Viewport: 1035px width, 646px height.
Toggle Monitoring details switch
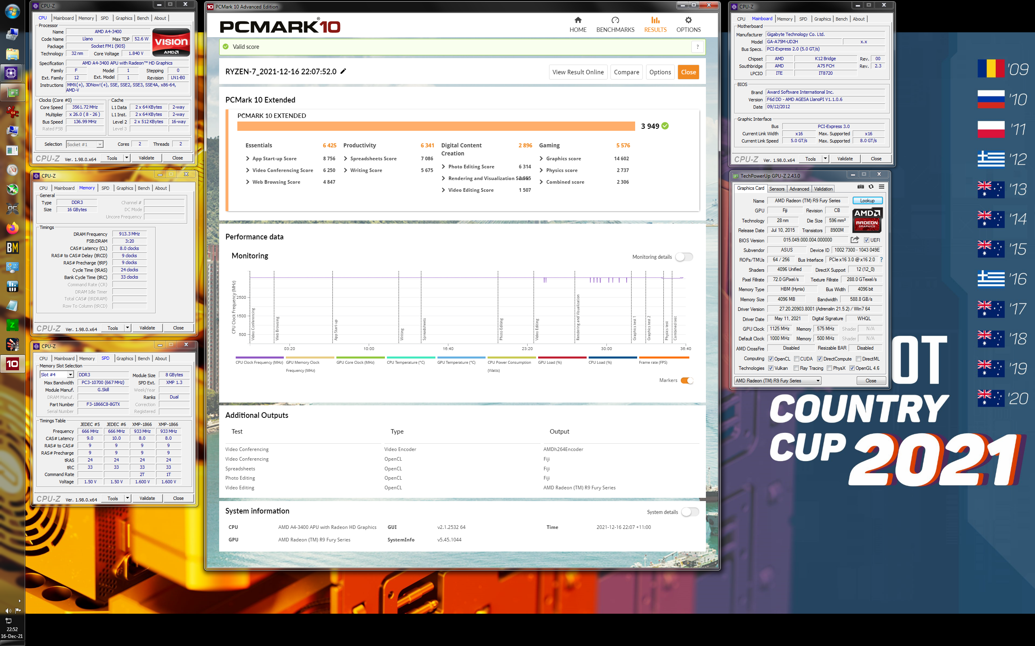[684, 257]
